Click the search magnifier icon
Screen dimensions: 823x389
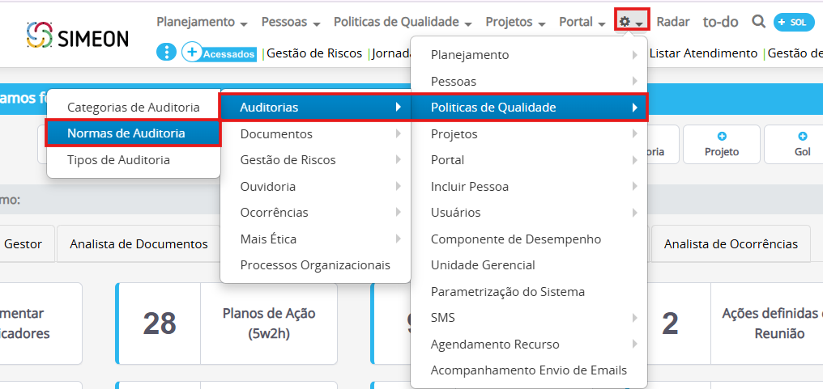[x=758, y=22]
